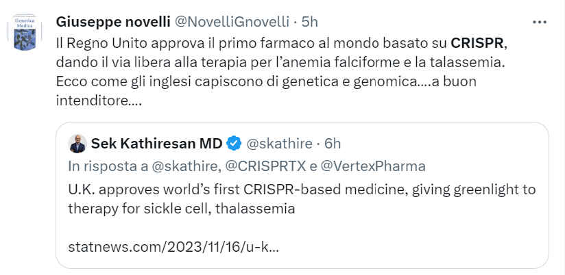Open the quoted tweet's 6h timestamp

pos(333,144)
